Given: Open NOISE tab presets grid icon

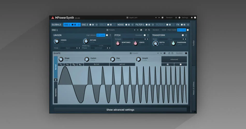Looking at the screenshot, I should click(x=129, y=25).
